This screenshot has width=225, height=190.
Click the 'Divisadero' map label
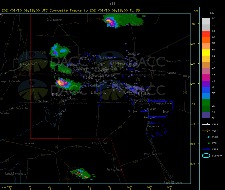[54, 20]
